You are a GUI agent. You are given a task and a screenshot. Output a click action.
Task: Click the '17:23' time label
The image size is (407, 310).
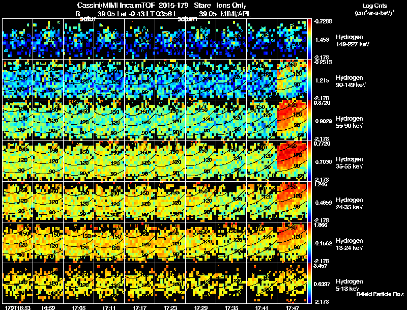pos(170,308)
